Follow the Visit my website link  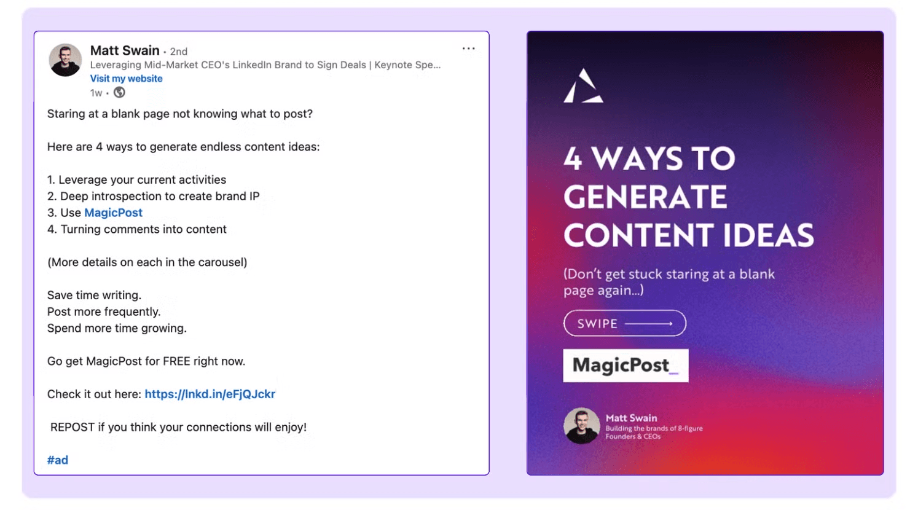pyautogui.click(x=127, y=79)
